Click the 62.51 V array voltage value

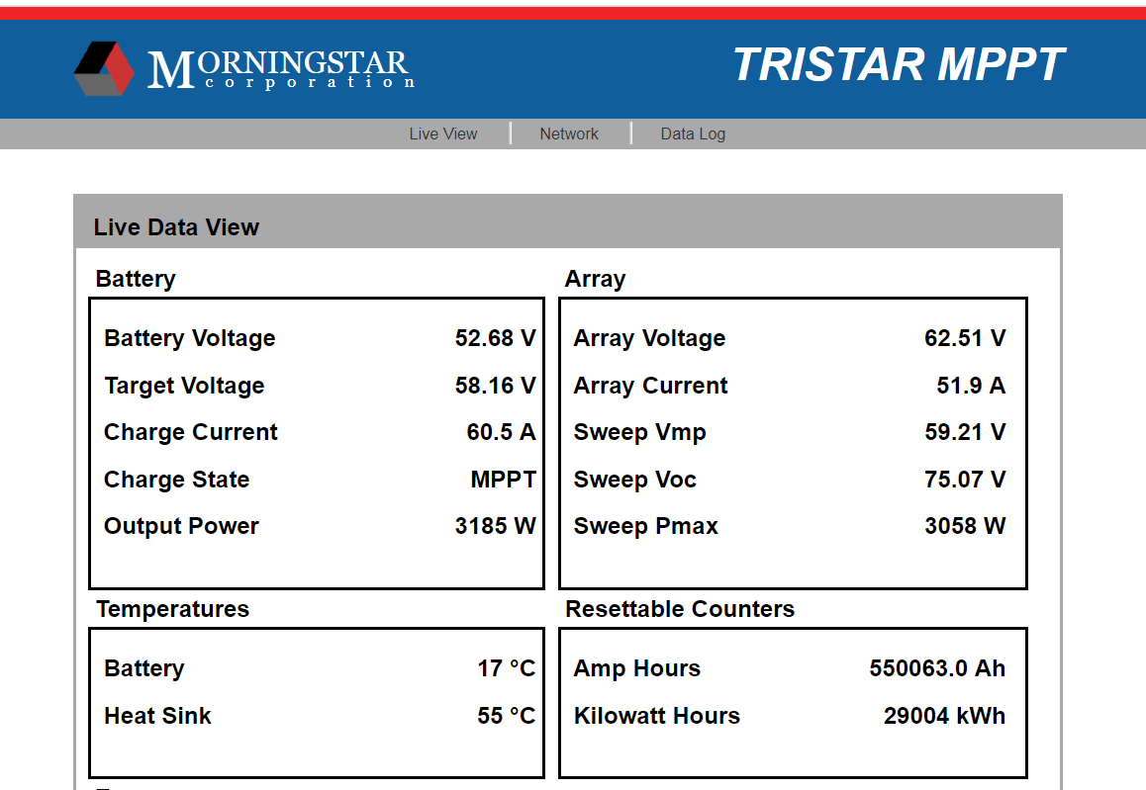pos(965,338)
